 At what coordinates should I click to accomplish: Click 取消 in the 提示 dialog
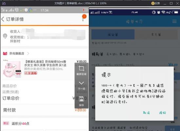pos(146,113)
